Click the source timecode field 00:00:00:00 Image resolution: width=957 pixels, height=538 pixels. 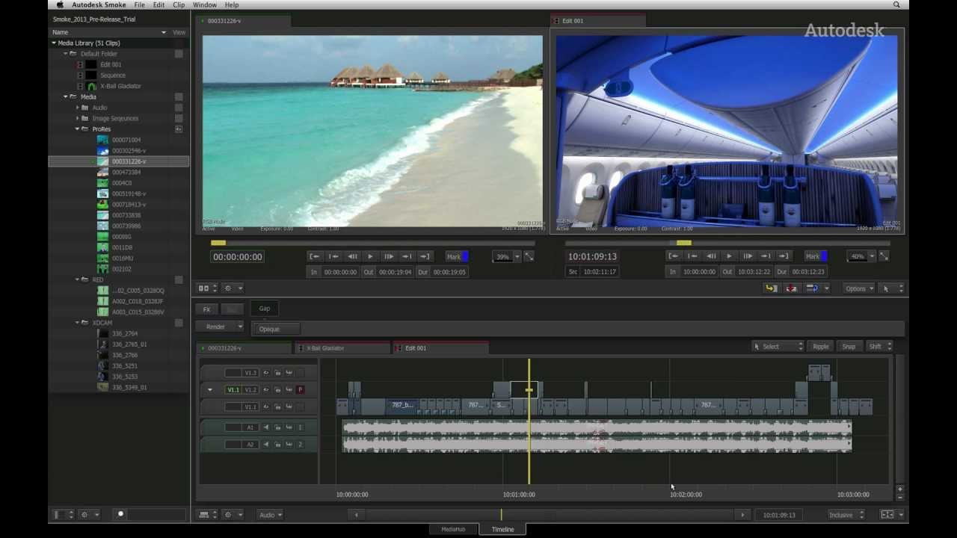(238, 257)
